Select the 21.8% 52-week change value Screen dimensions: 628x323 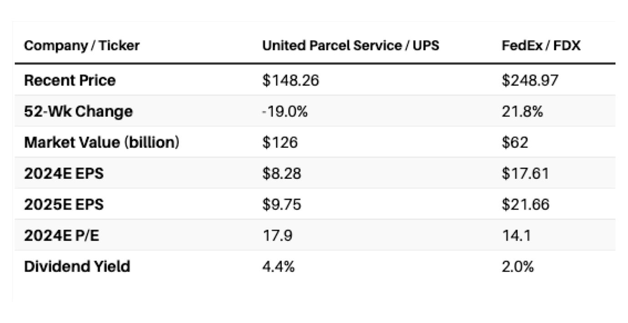point(522,111)
